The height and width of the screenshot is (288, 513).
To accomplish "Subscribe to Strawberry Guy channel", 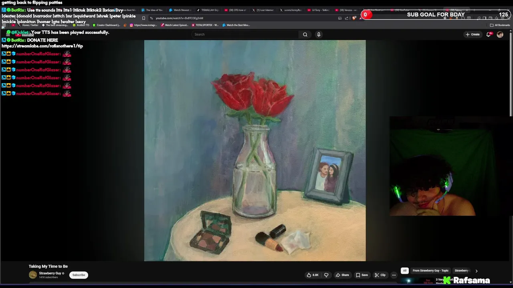I will tap(79, 275).
